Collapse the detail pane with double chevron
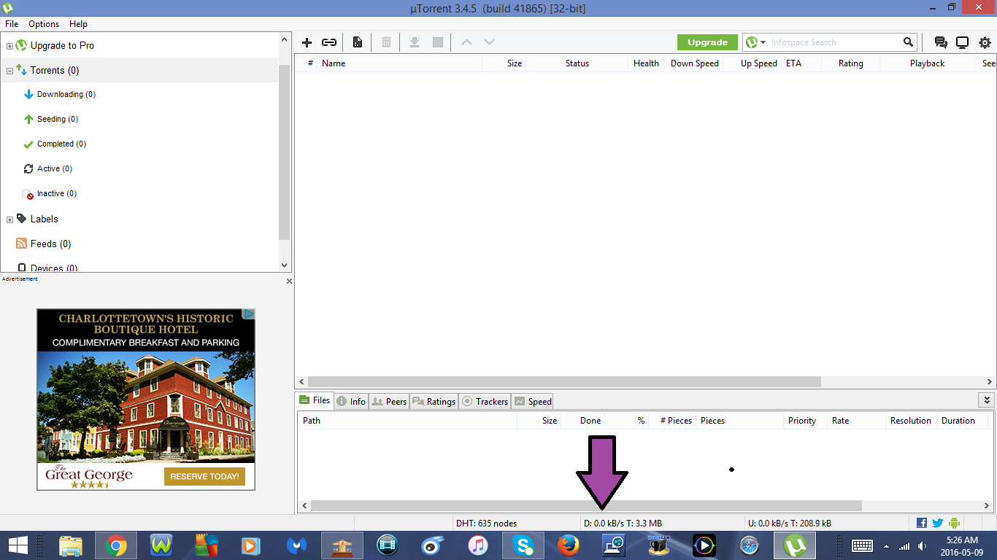This screenshot has width=997, height=560. 987,400
